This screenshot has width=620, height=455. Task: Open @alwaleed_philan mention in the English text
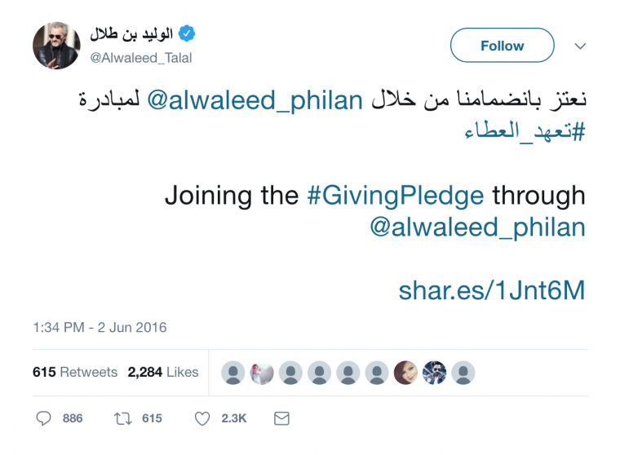click(x=478, y=227)
